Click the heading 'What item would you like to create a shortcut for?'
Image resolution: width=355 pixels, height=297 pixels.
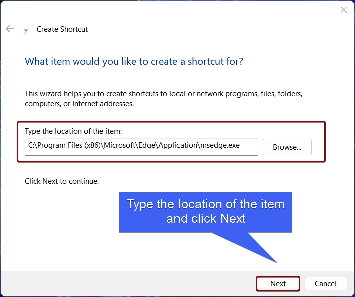[x=134, y=61]
